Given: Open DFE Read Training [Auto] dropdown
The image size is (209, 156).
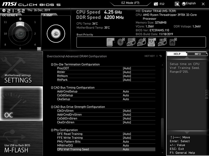Looking at the screenshot, I should tap(127, 134).
